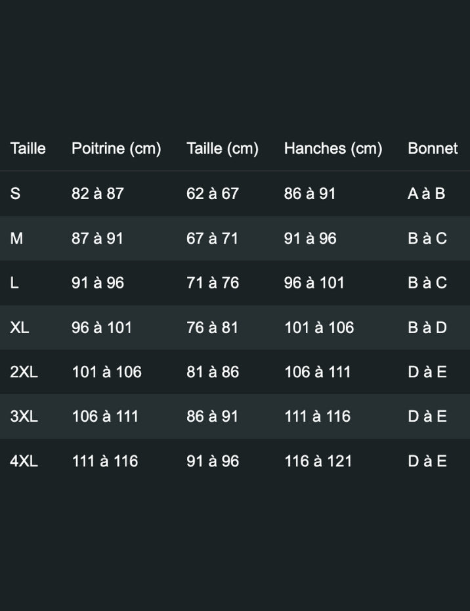Click the waist value 86 à 91
The height and width of the screenshot is (611, 470).
[x=212, y=417]
